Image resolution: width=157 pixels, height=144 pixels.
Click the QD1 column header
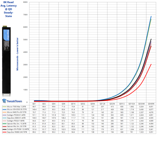click(34, 104)
